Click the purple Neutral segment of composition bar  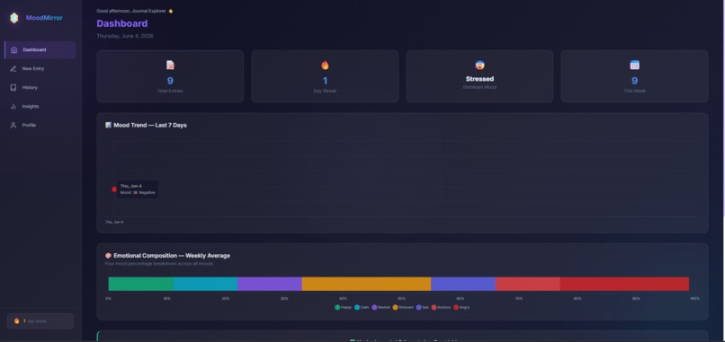tap(270, 284)
